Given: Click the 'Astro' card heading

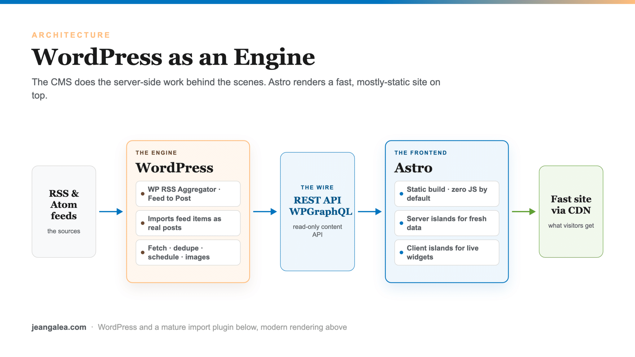Looking at the screenshot, I should coord(413,168).
